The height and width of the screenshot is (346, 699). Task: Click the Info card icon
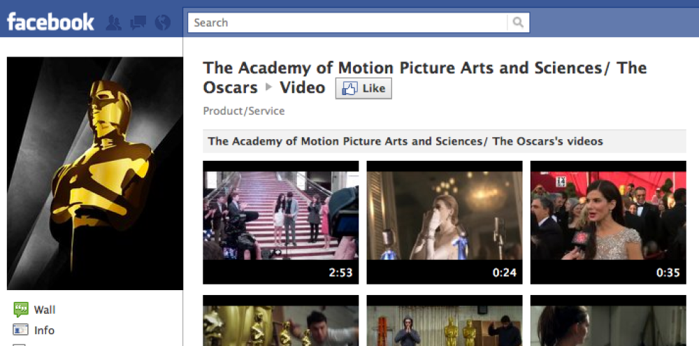pyautogui.click(x=20, y=330)
